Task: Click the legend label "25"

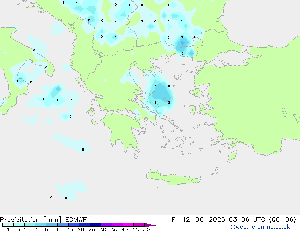Action: point(92,229)
